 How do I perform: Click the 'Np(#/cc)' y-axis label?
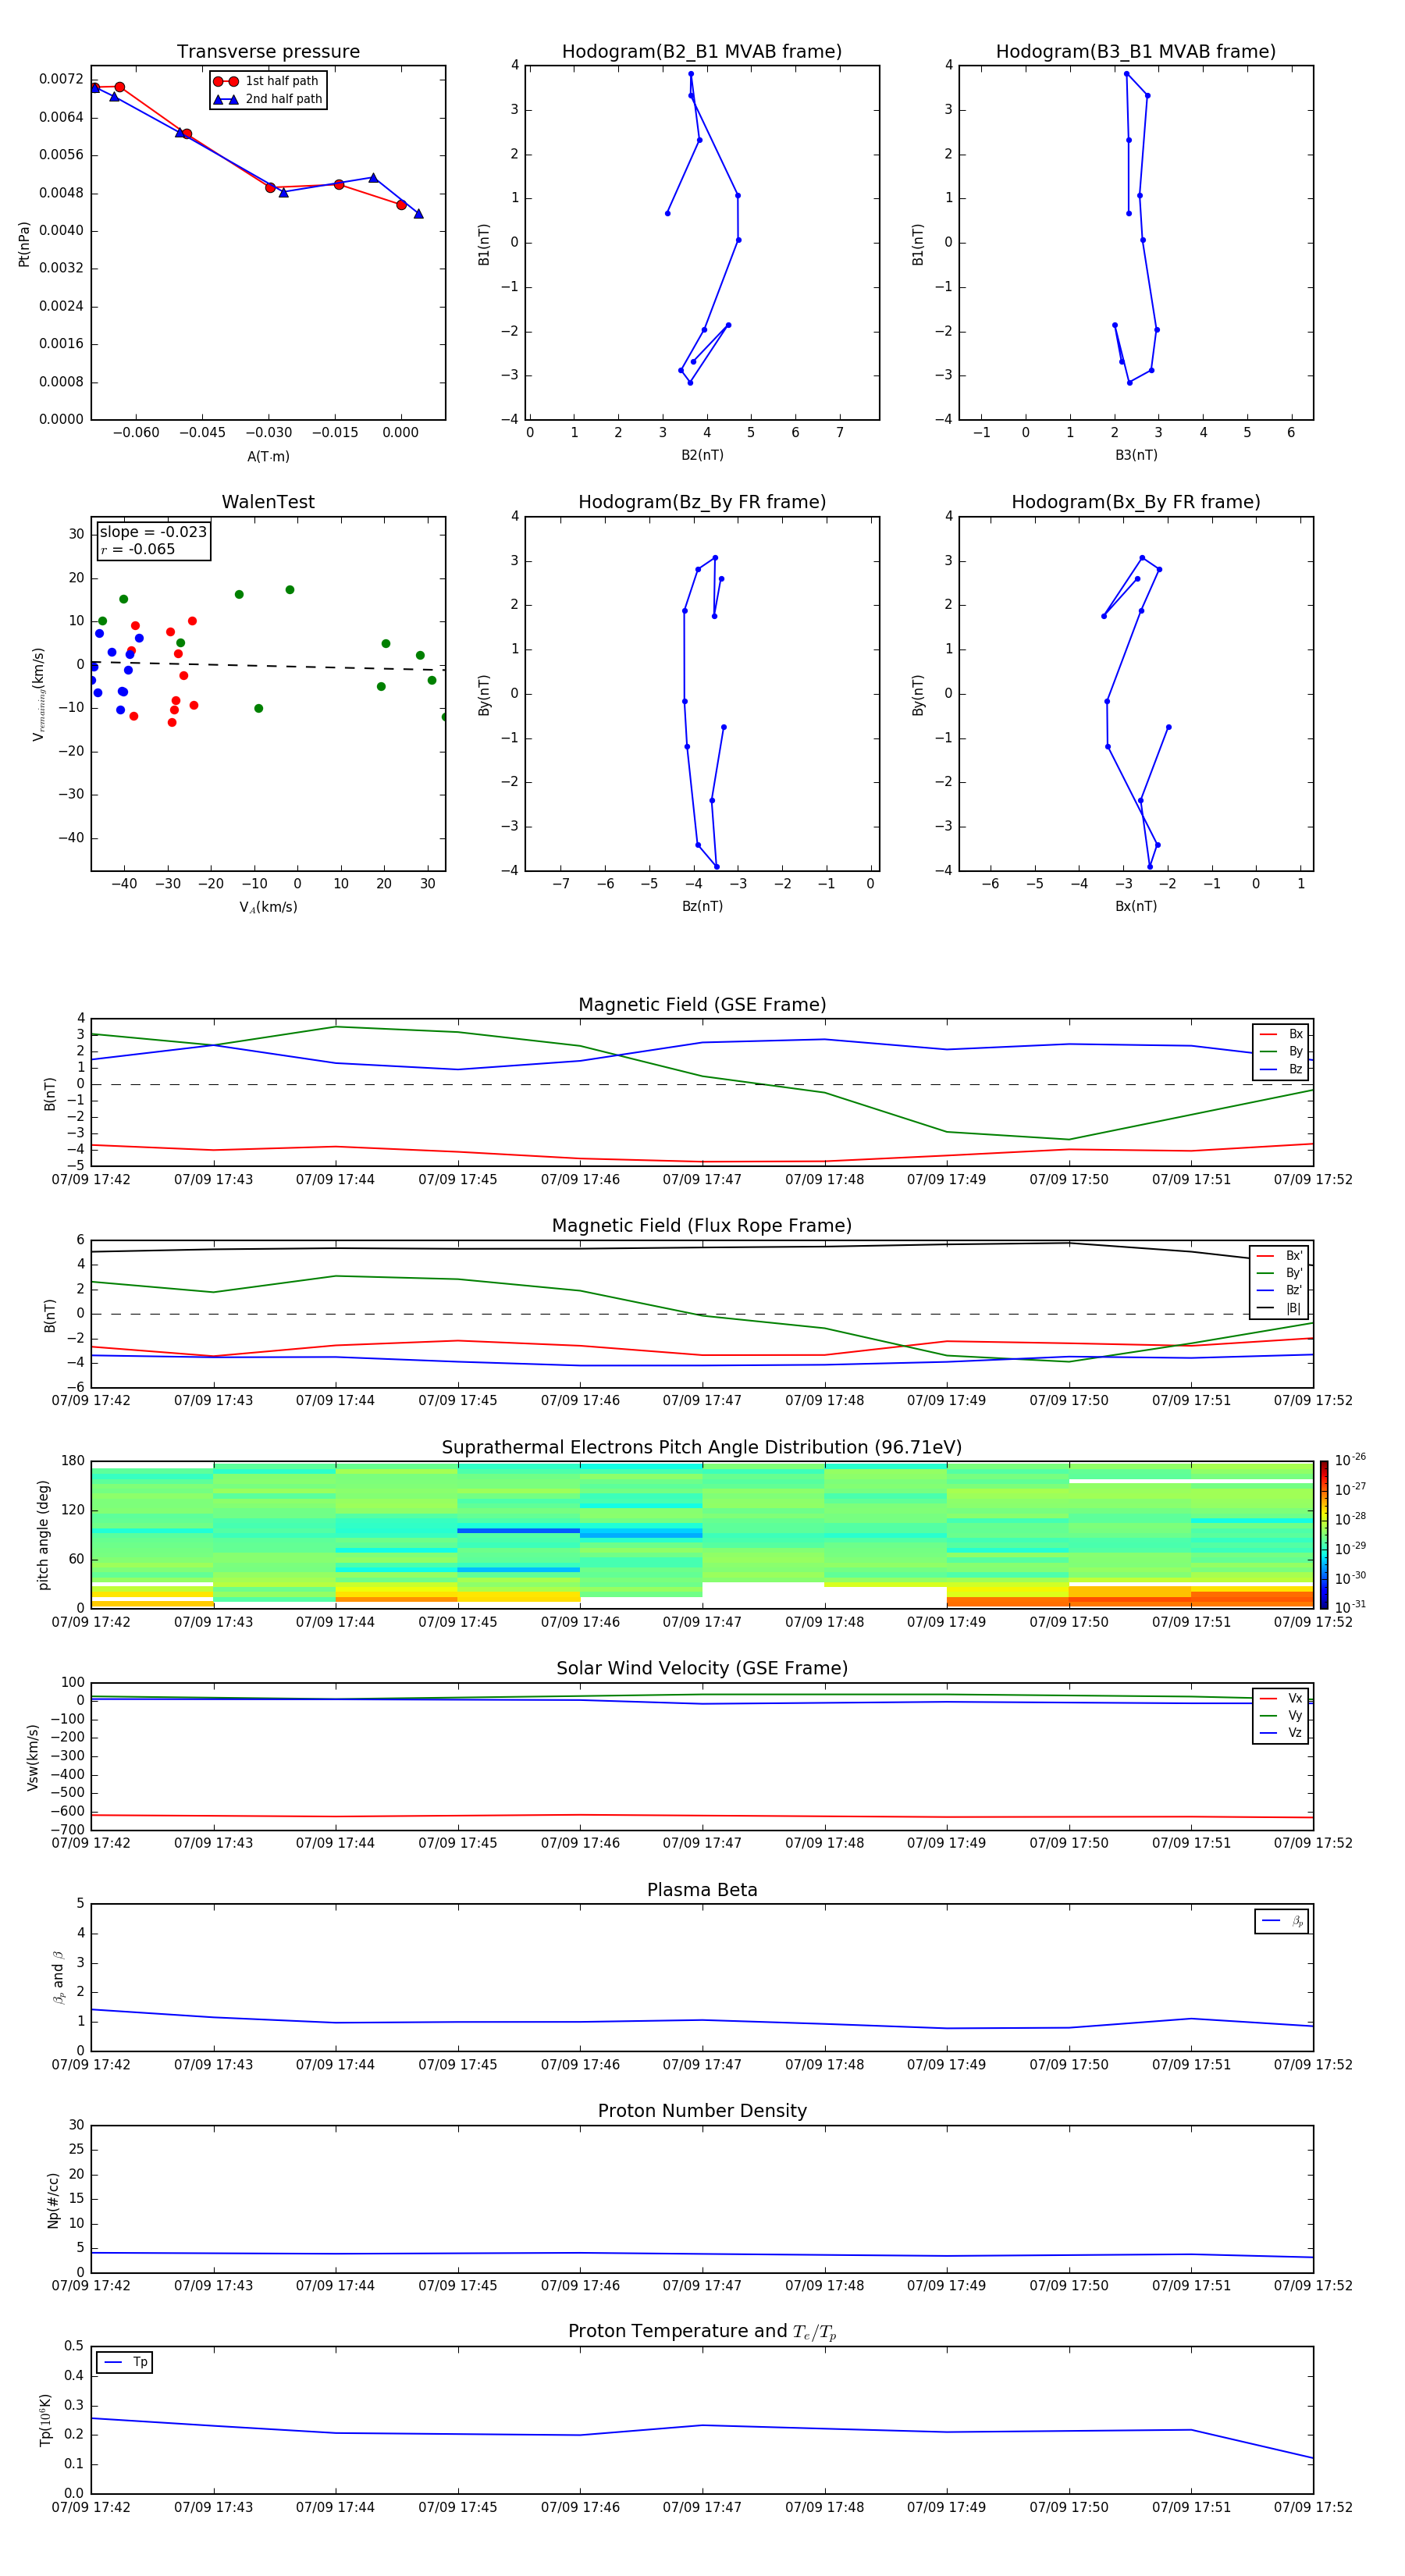(x=53, y=2200)
